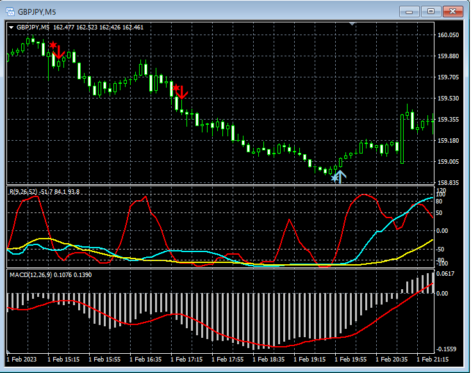Click the GBPJPY,M5 window title text
The height and width of the screenshot is (373, 471).
36,12
